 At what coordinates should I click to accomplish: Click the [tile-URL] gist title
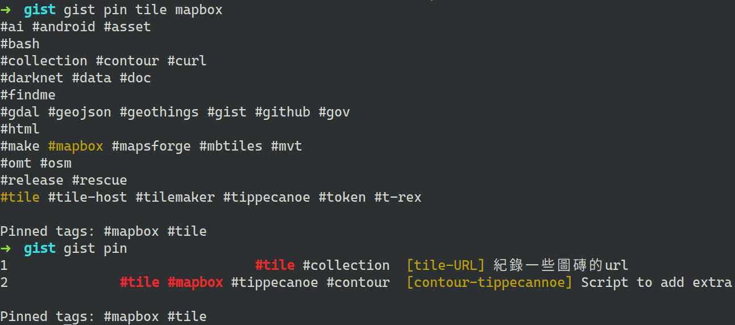pos(446,265)
